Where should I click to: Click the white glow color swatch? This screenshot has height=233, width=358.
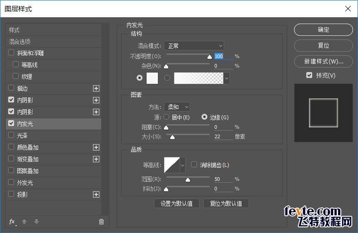click(152, 78)
